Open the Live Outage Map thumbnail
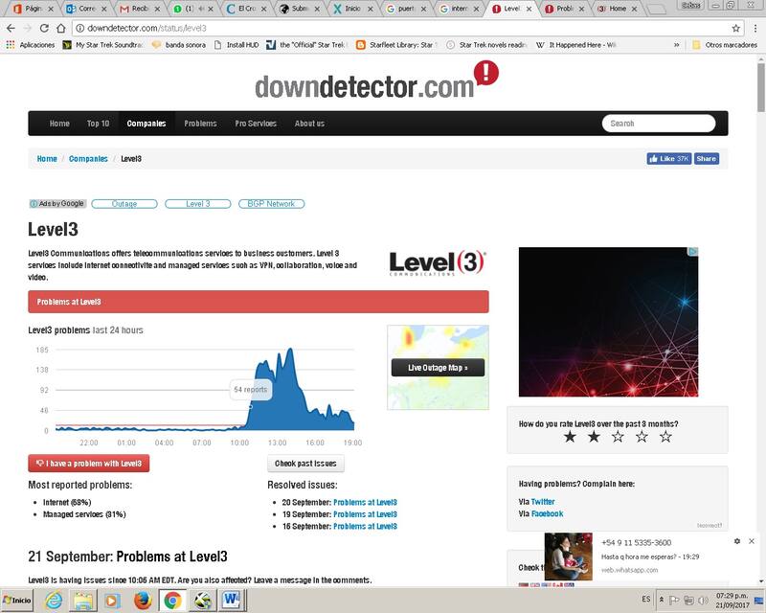766x613 pixels. [x=438, y=368]
